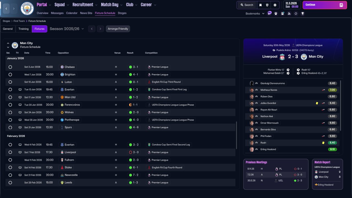Open the Overview sub-tab
Screen dimensions: 352x198
(x=42, y=13)
